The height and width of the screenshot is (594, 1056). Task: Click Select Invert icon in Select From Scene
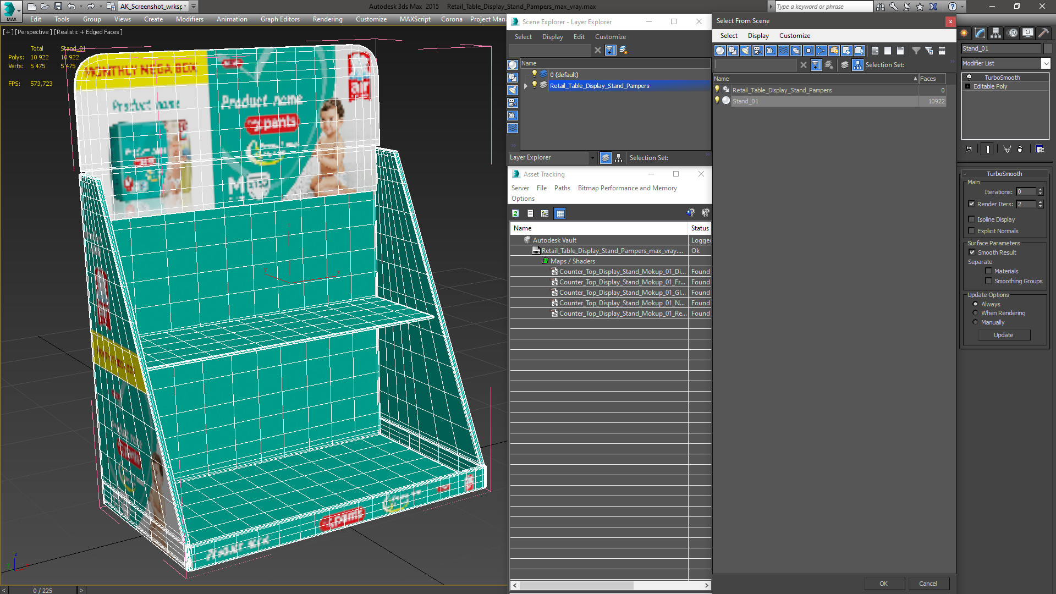pos(900,51)
